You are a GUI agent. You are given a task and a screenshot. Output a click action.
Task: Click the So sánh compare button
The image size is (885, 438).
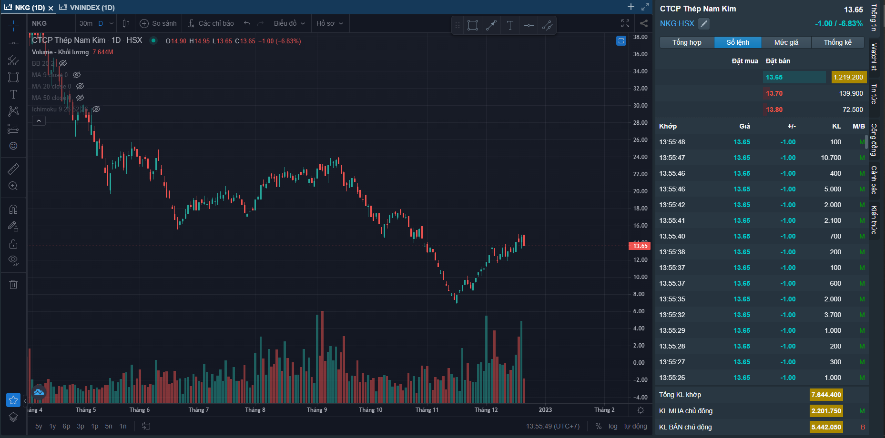tap(158, 23)
